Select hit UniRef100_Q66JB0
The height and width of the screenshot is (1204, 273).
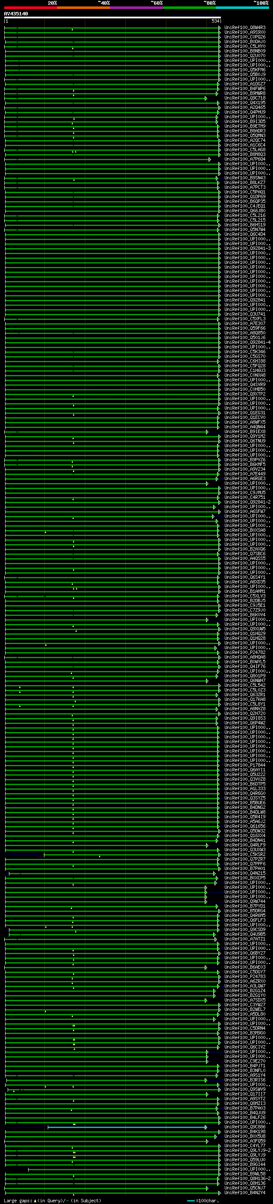click(x=245, y=211)
